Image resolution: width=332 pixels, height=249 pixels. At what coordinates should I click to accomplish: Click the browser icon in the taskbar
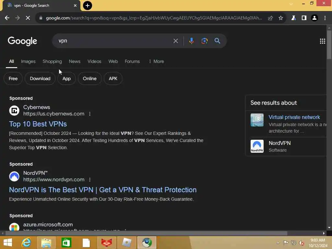point(147,243)
